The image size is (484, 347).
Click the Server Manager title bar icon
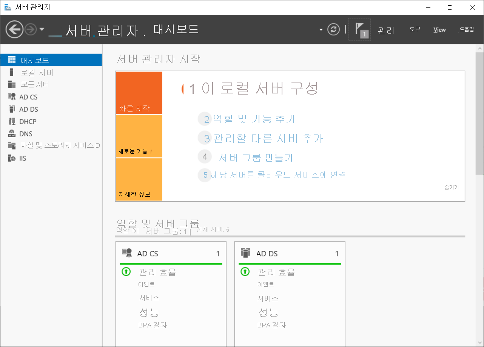coord(8,7)
